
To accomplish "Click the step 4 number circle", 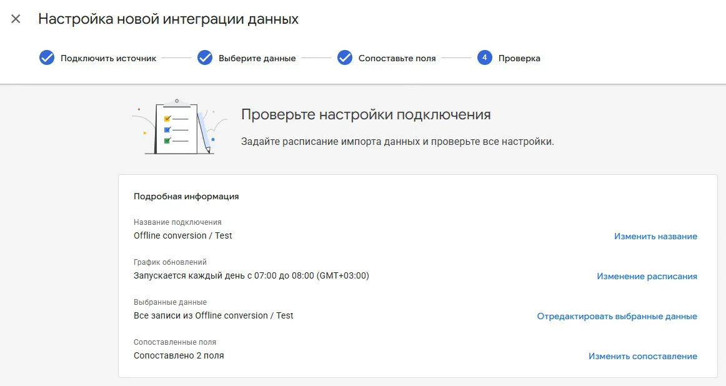I will point(484,58).
